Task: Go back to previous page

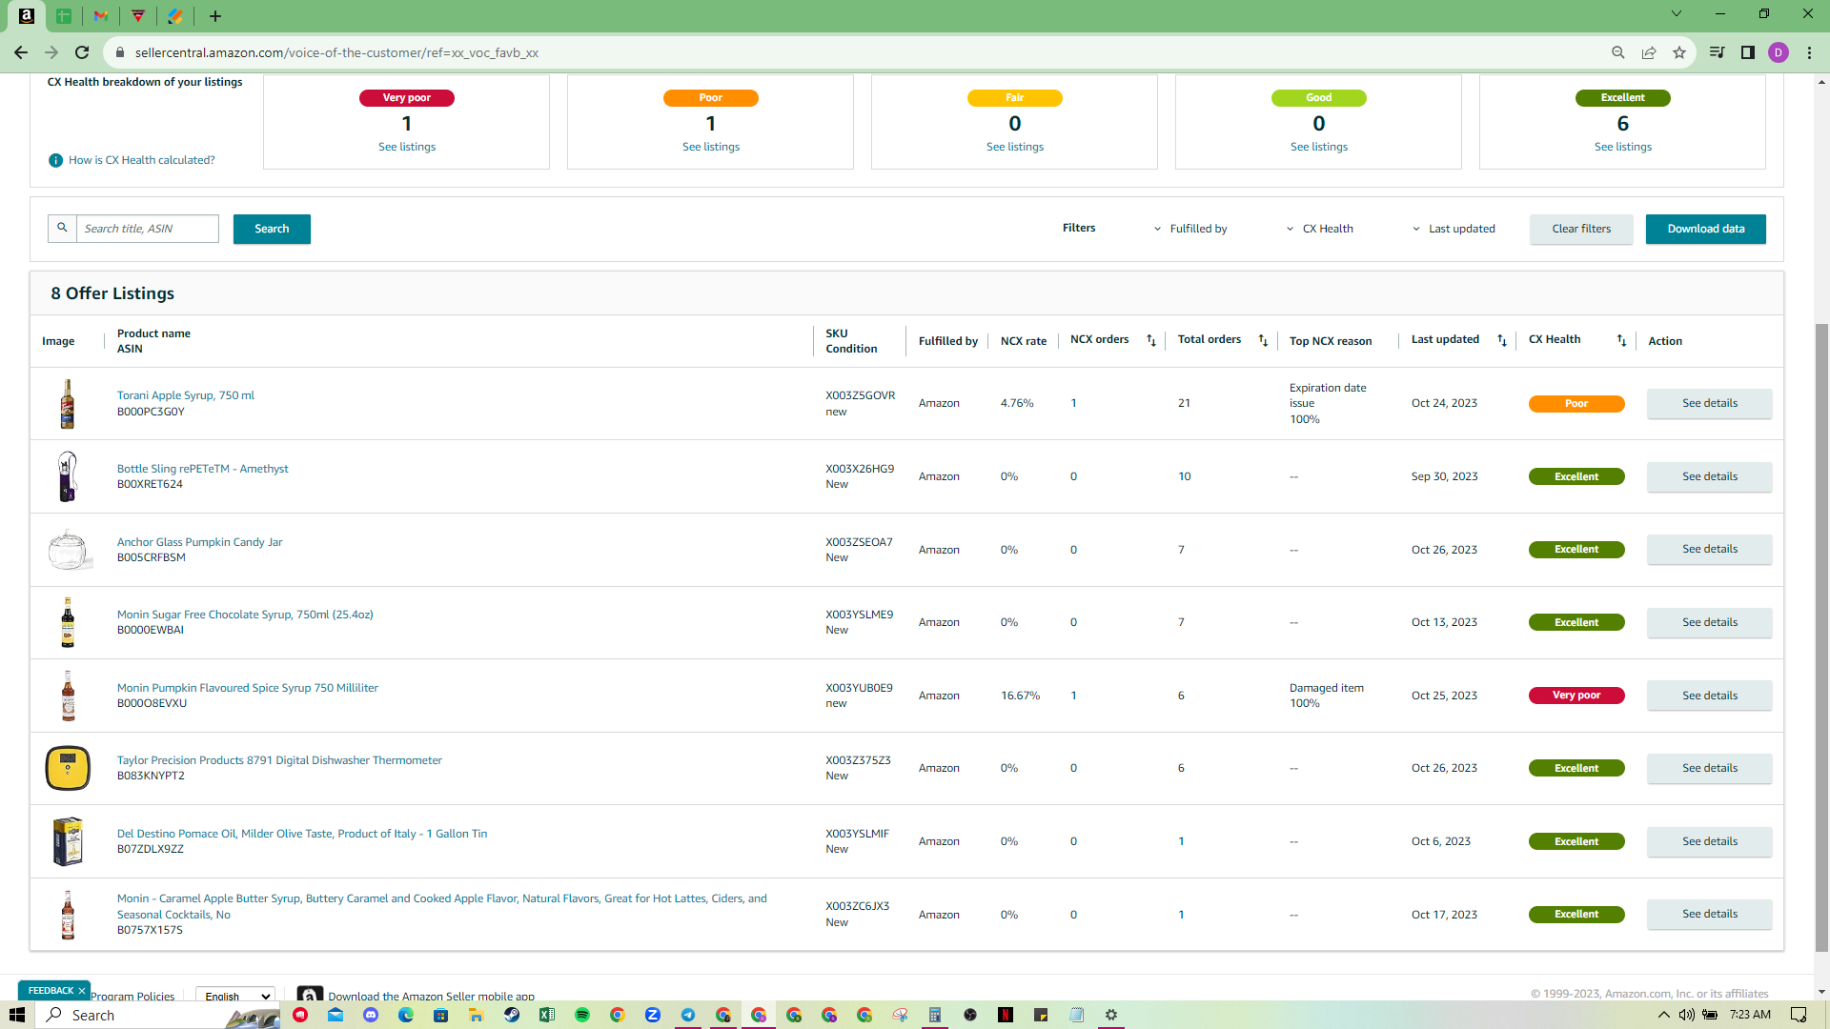Action: click(21, 52)
